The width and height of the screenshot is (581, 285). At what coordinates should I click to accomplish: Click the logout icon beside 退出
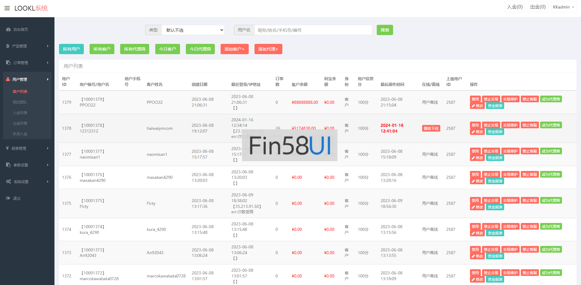8,198
